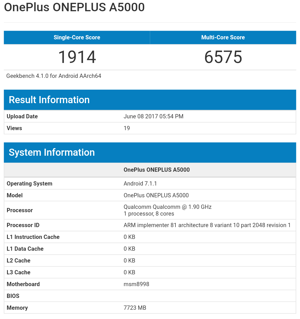Viewport: 300px width, 319px height.
Task: Select the "L2 Cache" row label
Action: point(19,261)
